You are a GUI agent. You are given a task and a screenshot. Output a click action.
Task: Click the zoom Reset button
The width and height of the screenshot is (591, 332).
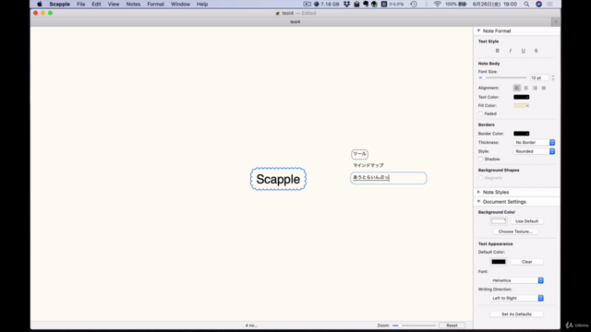[x=452, y=326]
